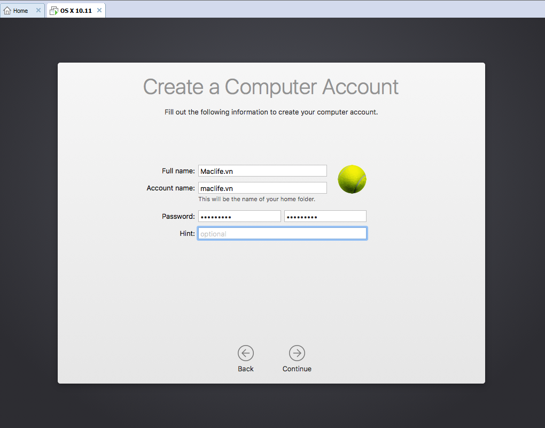545x428 pixels.
Task: Click the house icon on the Home tab
Action: click(6, 10)
